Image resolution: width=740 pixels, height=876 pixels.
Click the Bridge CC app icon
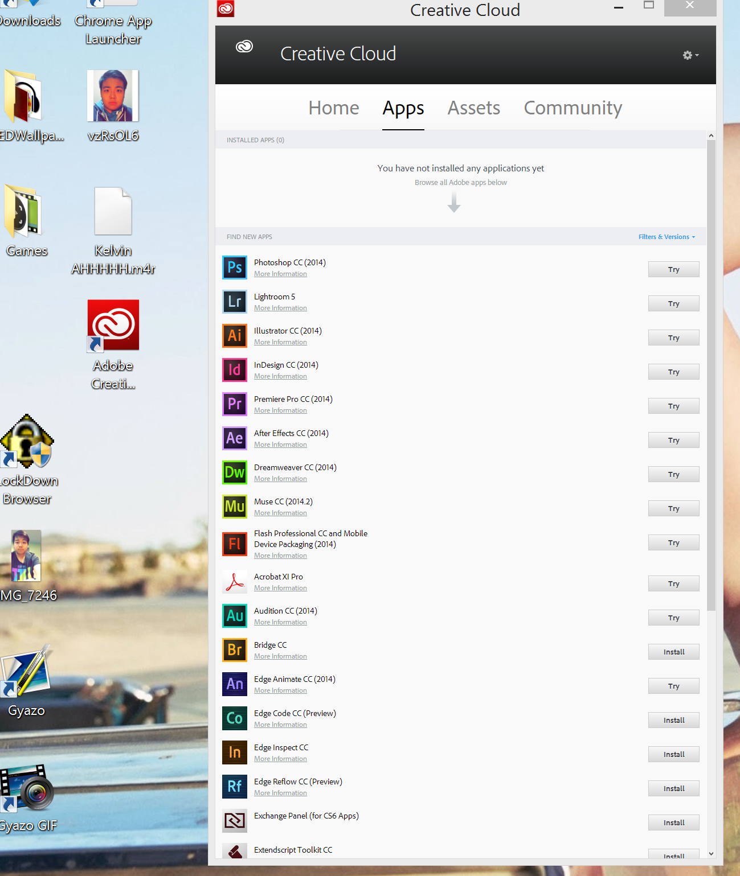(x=235, y=650)
